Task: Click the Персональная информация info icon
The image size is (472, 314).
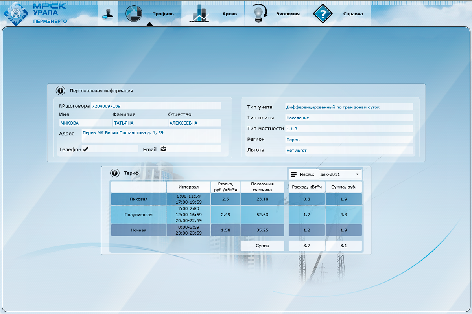Action: [60, 91]
